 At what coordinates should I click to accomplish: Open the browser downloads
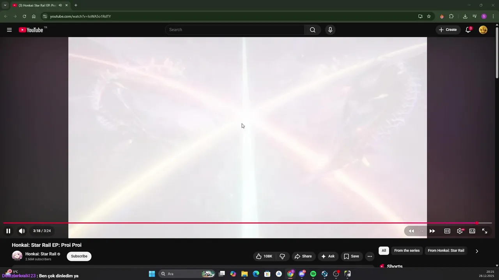tap(465, 16)
